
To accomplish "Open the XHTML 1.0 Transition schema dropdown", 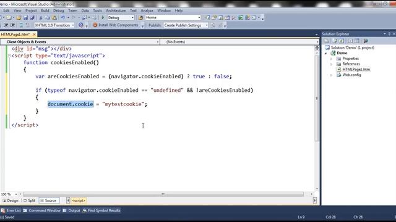I will point(73,25).
